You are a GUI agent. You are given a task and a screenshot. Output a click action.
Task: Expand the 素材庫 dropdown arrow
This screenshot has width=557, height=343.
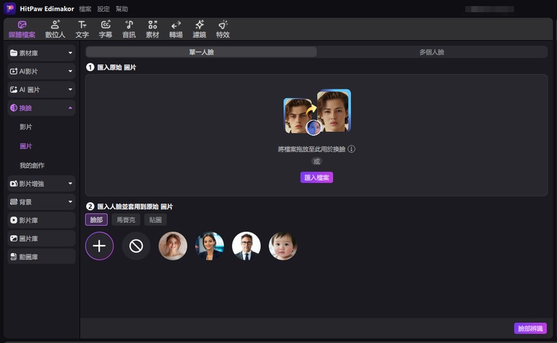point(70,53)
